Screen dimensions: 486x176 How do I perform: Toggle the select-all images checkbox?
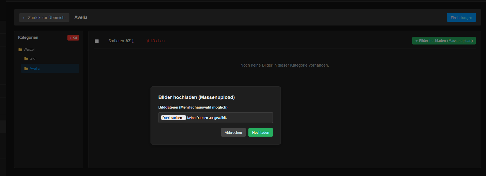click(97, 41)
